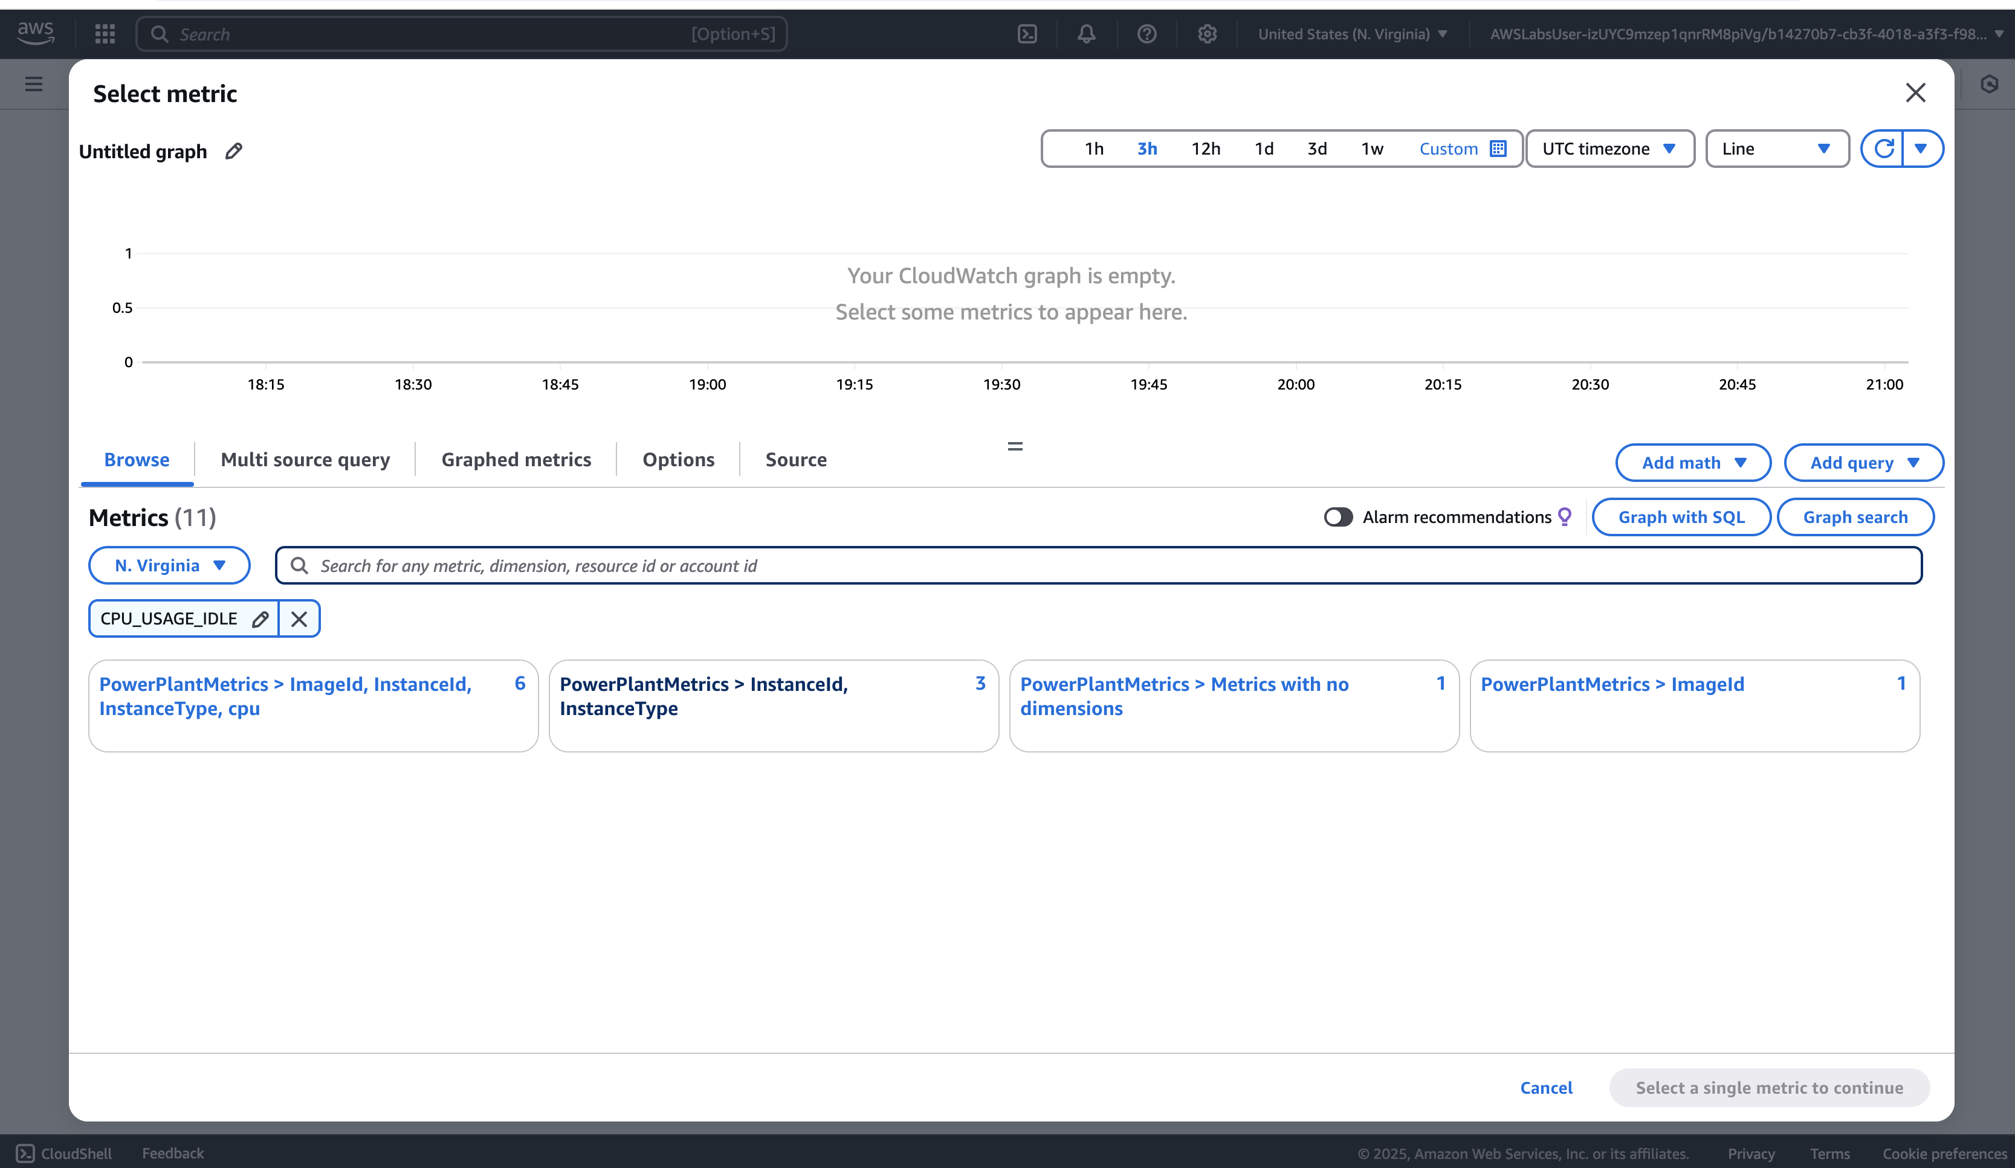Select the 1w time range
The image size is (2015, 1168).
pyautogui.click(x=1372, y=149)
